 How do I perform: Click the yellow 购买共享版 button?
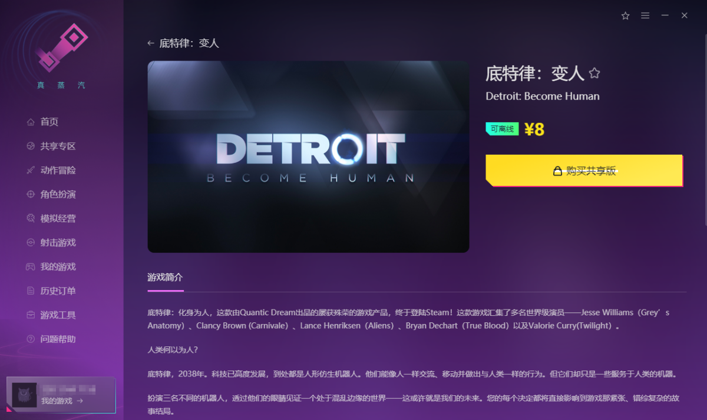(584, 171)
